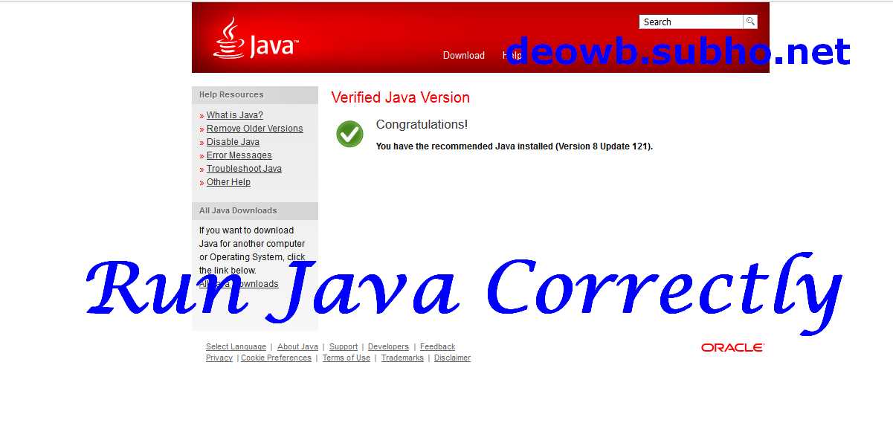
Task: Click the Oracle logo in footer
Action: coord(732,347)
